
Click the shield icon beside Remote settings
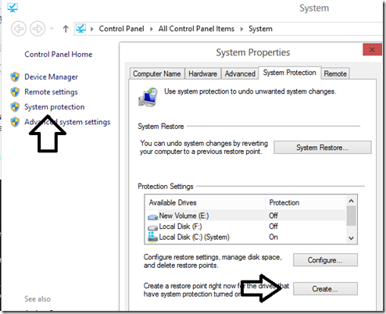[x=15, y=92]
